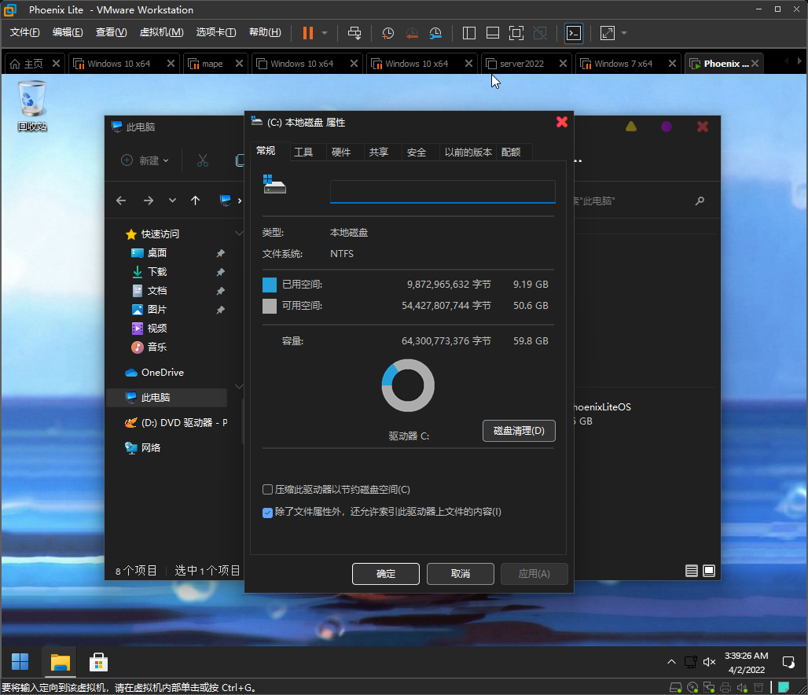
Task: Open the 虚拟机(M) menu
Action: (x=161, y=32)
